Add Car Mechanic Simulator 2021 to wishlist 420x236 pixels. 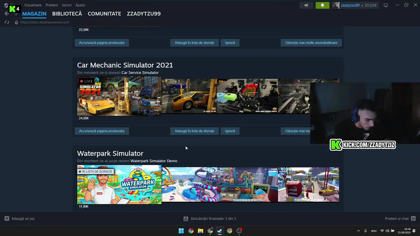[194, 131]
